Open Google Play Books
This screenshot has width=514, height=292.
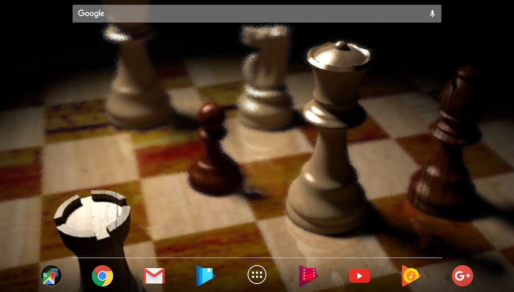(205, 276)
